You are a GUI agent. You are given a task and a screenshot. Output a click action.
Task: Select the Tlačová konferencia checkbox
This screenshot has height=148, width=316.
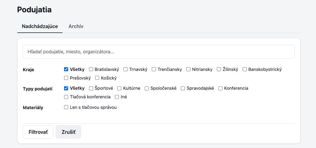coord(66,97)
